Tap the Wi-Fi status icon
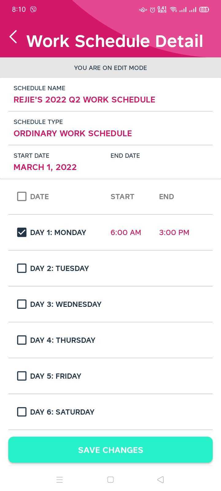The image size is (221, 491). (x=173, y=10)
